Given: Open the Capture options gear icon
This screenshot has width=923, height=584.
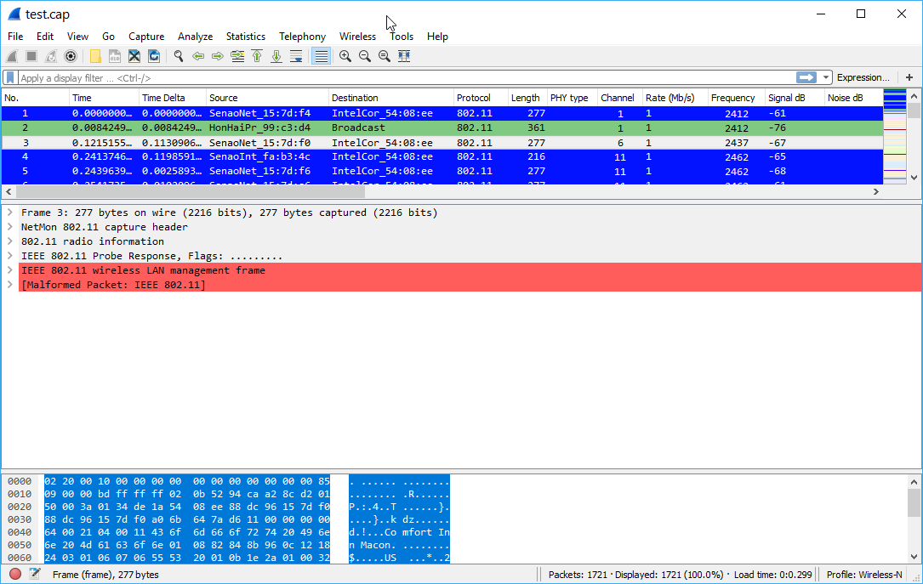Looking at the screenshot, I should 71,55.
